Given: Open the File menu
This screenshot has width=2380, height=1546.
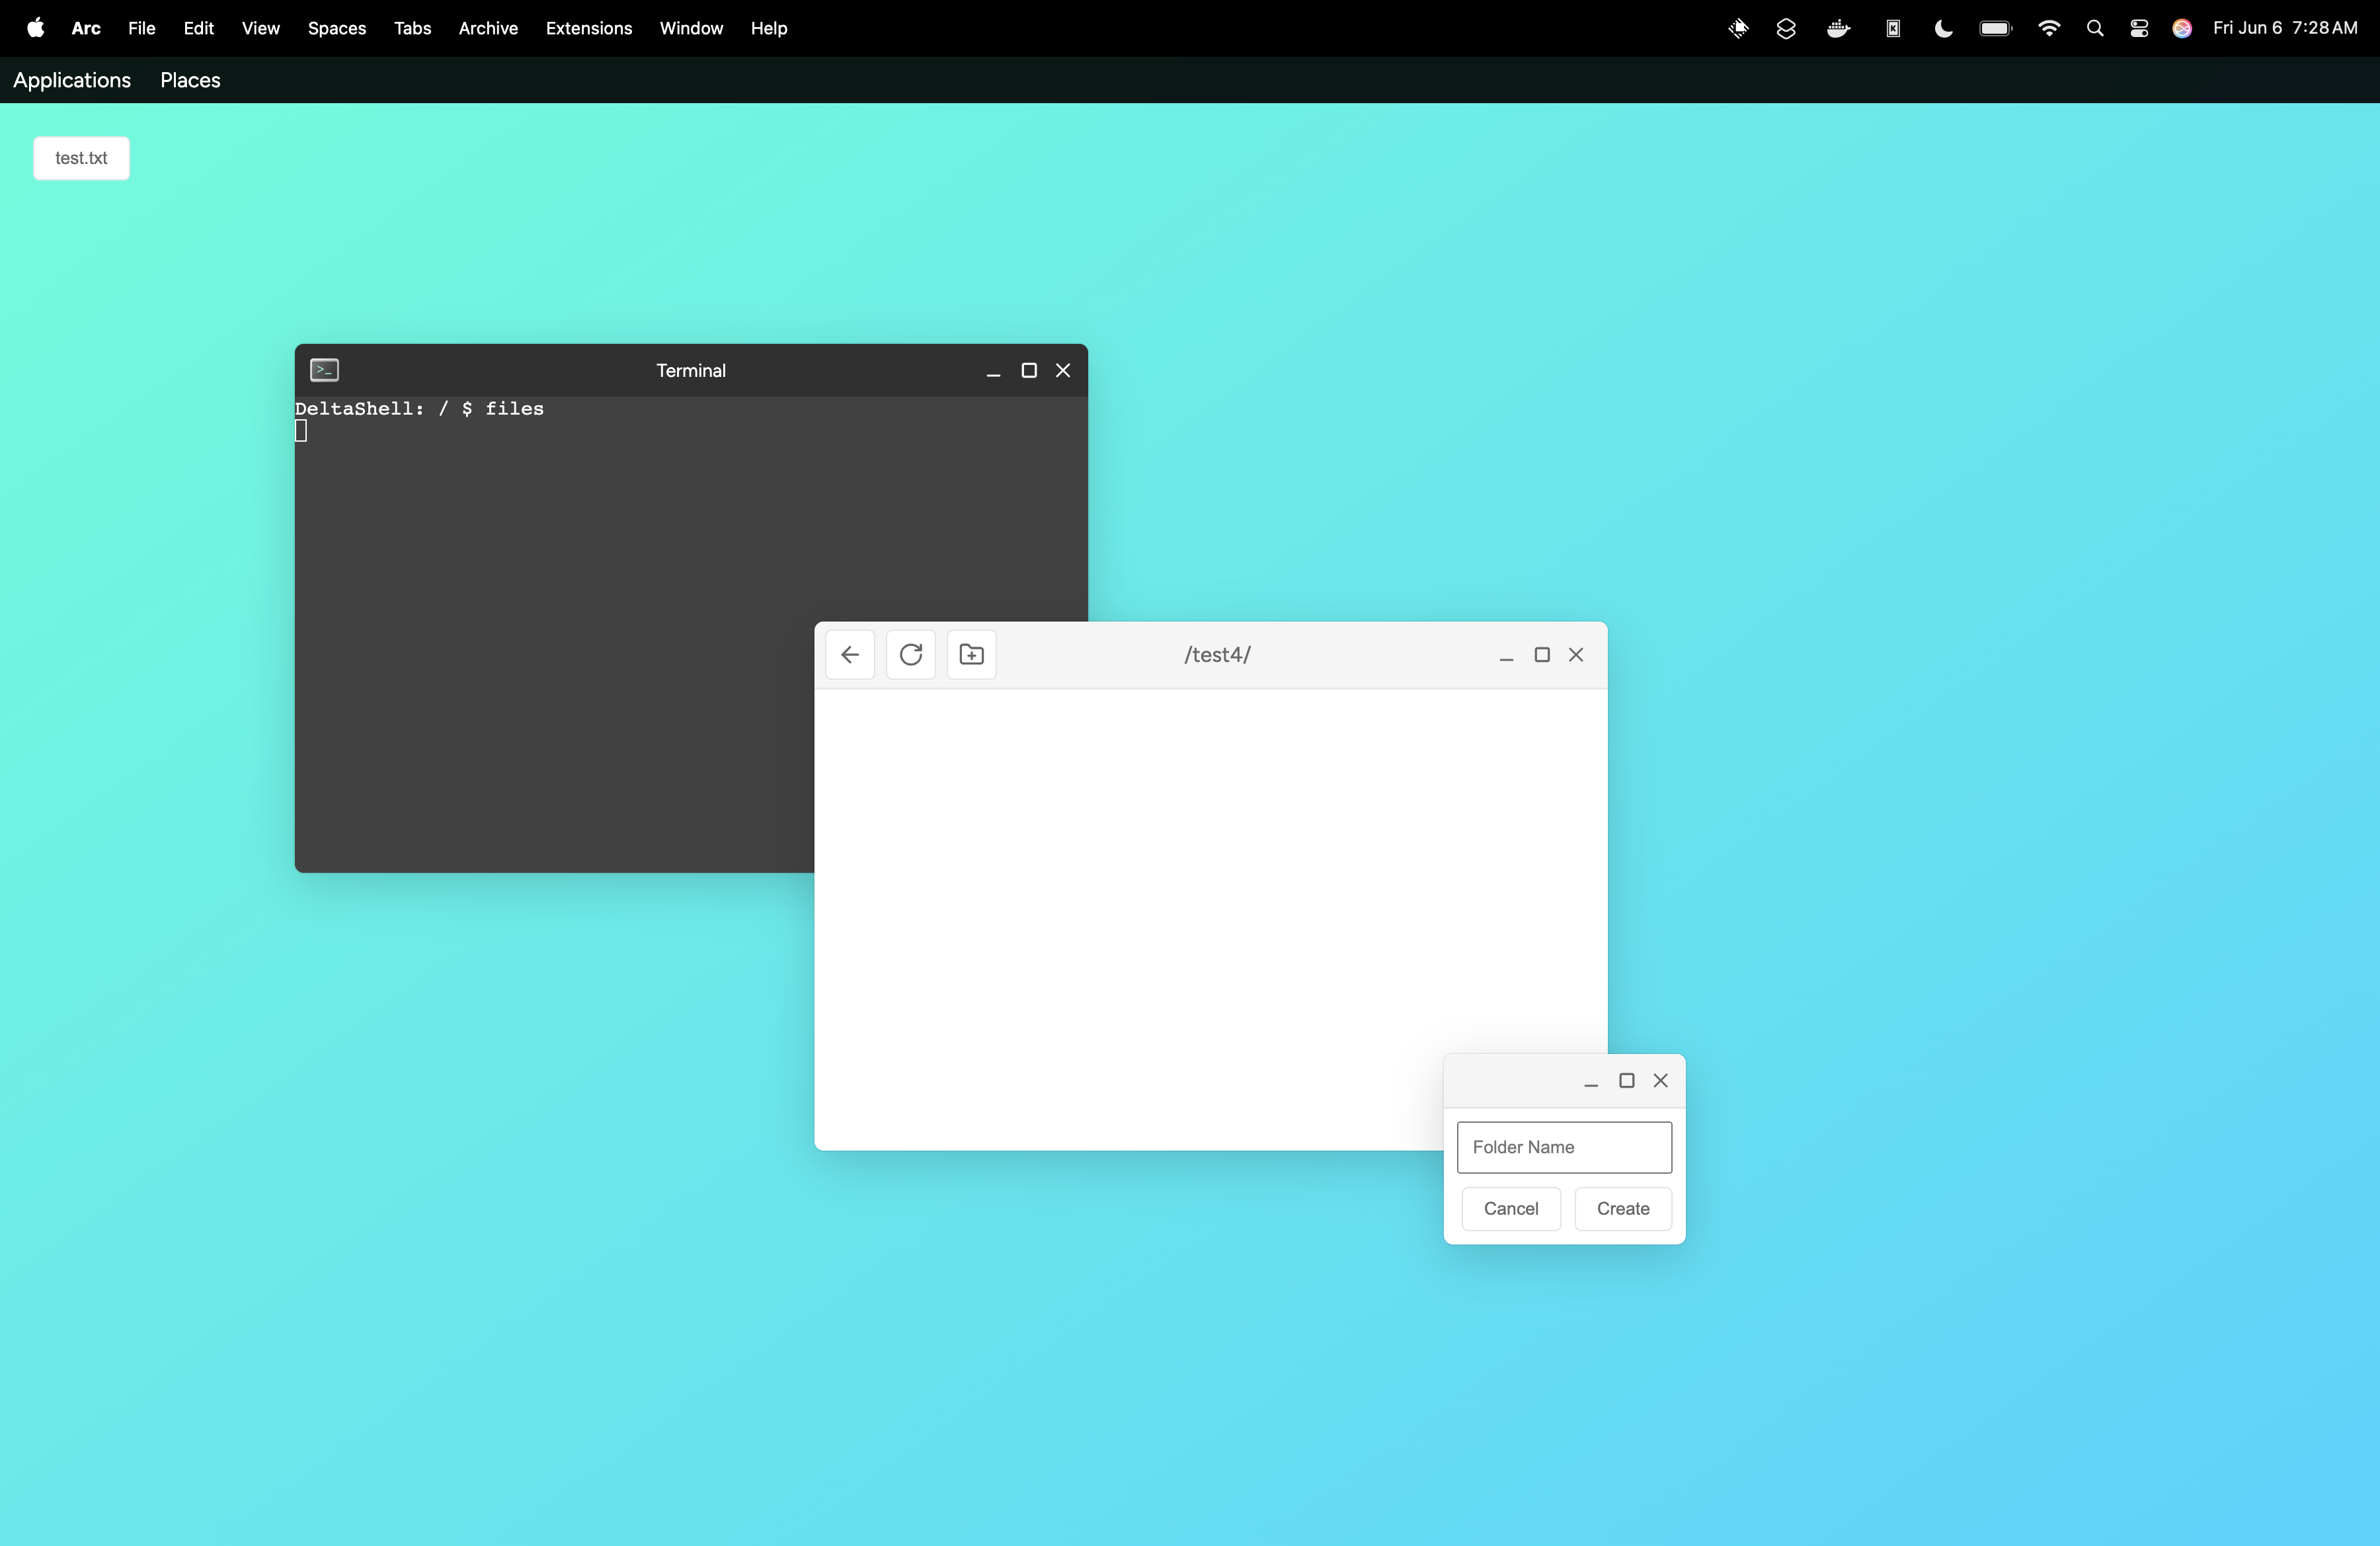Looking at the screenshot, I should click(142, 28).
